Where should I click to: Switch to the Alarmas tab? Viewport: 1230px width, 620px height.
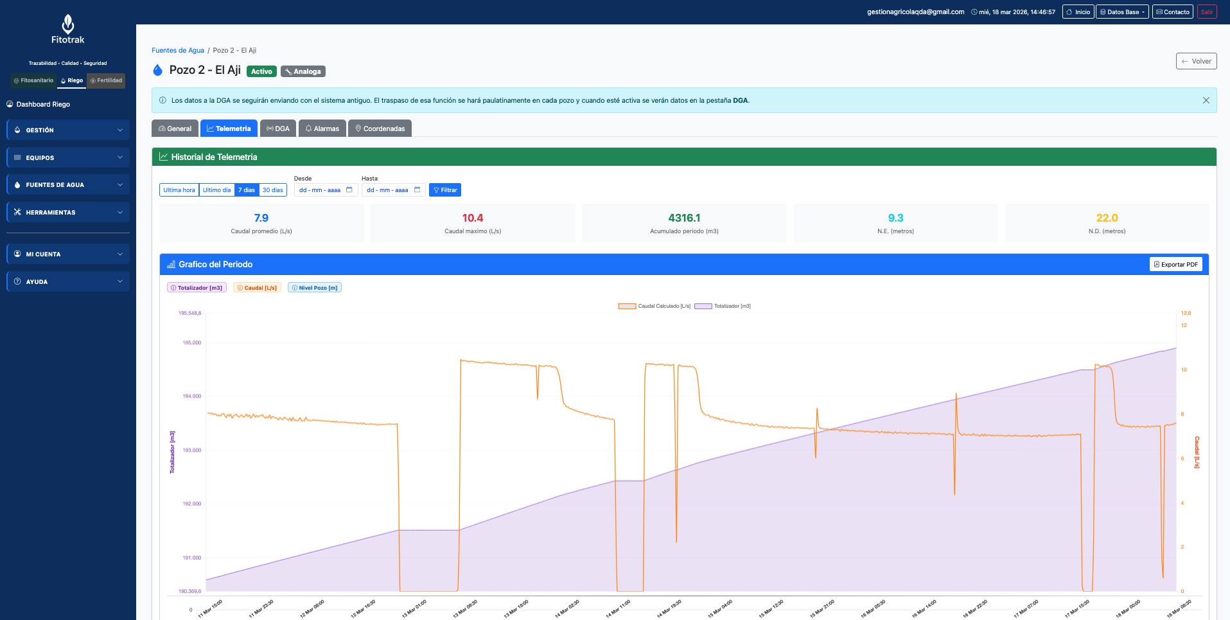[322, 128]
